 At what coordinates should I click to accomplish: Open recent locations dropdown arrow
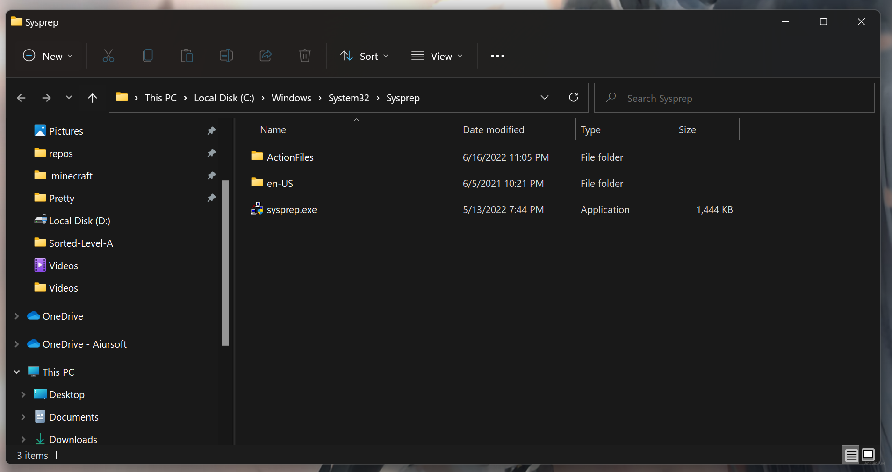tap(69, 98)
